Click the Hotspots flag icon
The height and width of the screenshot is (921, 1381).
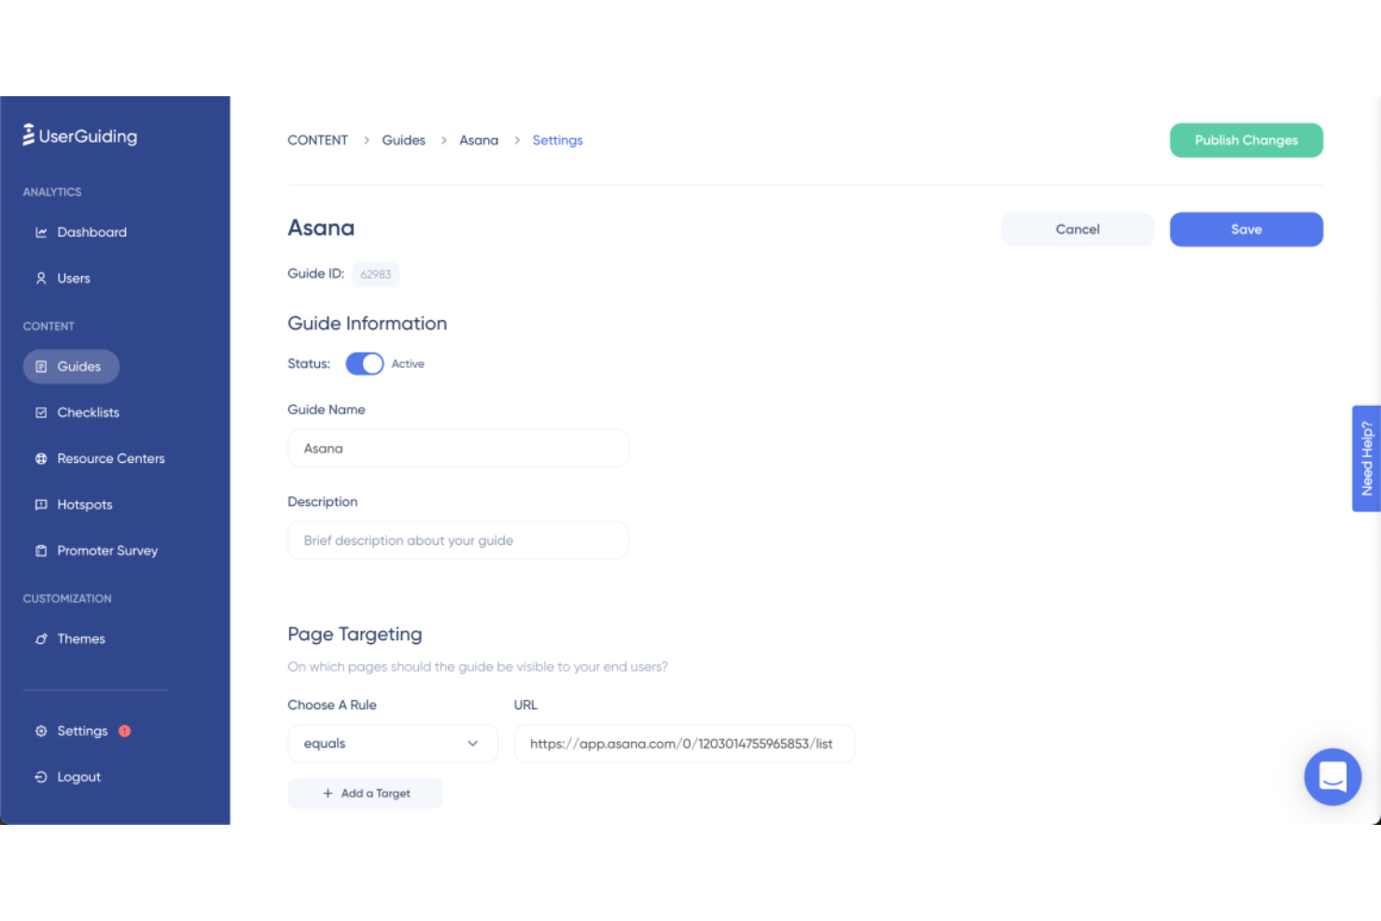41,505
